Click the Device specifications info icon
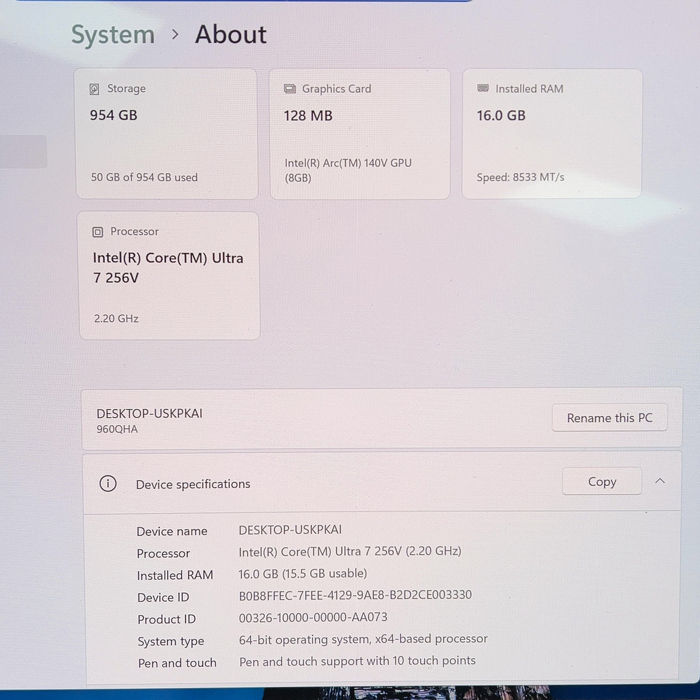 coord(108,484)
